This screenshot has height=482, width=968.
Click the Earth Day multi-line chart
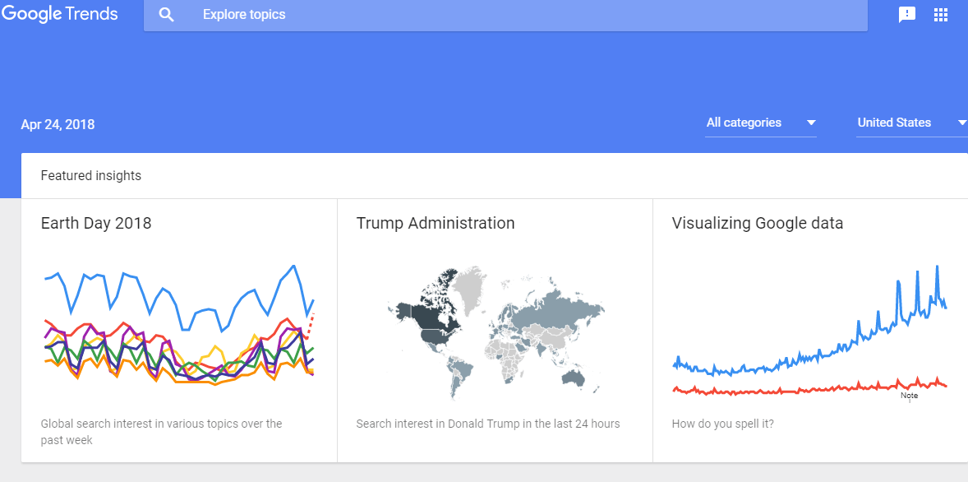(x=179, y=325)
